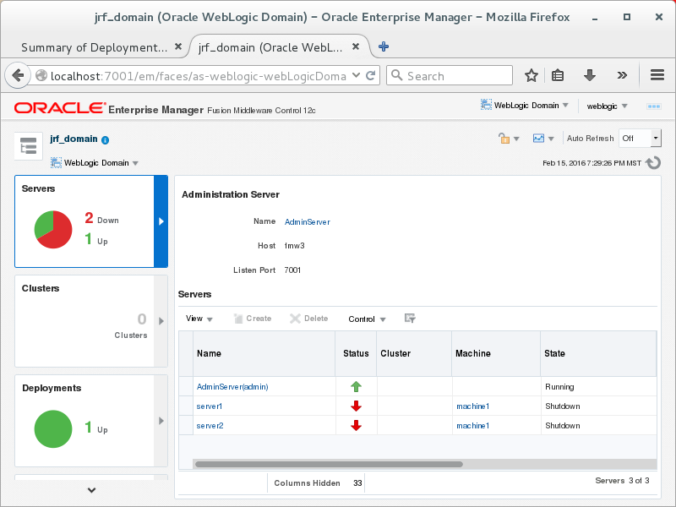Open the WebLogic Domain menu in header

click(525, 105)
